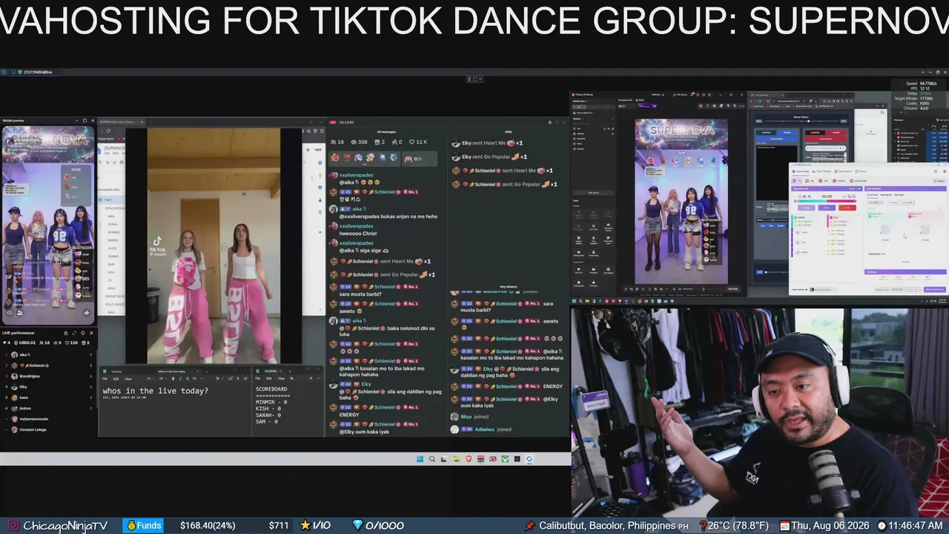Click 'Mandirigma' row in LIVE performance list
This screenshot has width=949, height=534.
pos(48,376)
